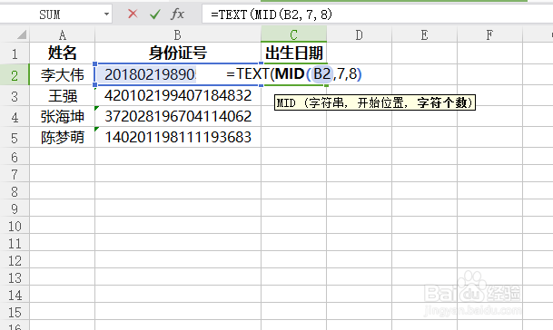Viewport: 553px width, 330px height.
Task: Confirm formula with the green checkmark
Action: click(155, 15)
